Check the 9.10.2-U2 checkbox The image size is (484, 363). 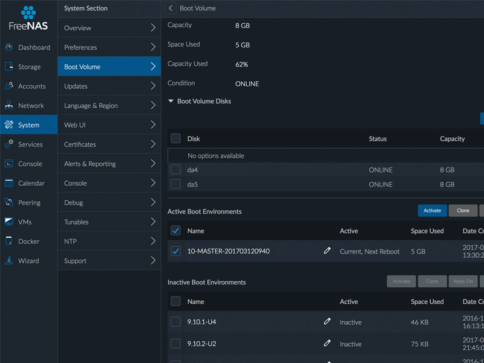175,343
